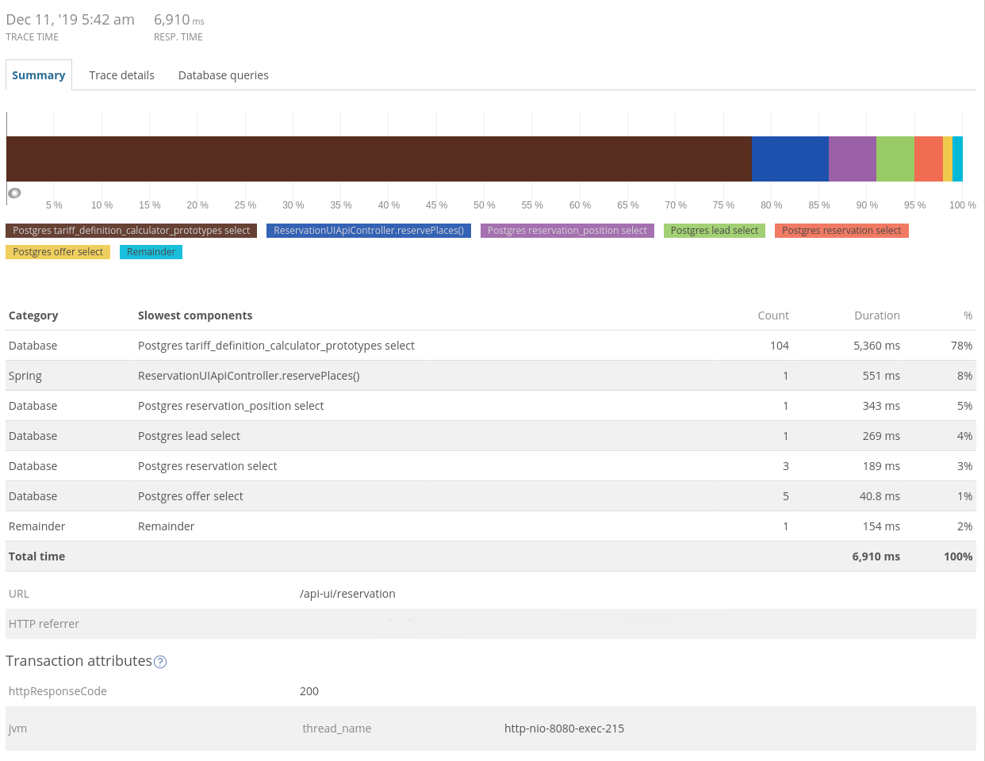This screenshot has height=761, width=985.
Task: Click the 100 % axis label
Action: click(x=963, y=205)
